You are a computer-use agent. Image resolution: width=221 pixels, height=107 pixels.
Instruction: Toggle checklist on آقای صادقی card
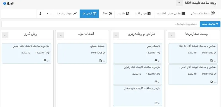click(156, 103)
